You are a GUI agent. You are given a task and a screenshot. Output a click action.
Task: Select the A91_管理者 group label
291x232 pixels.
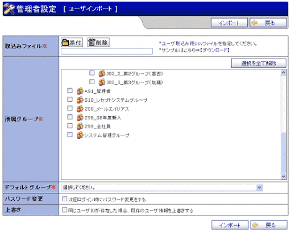pos(97,92)
